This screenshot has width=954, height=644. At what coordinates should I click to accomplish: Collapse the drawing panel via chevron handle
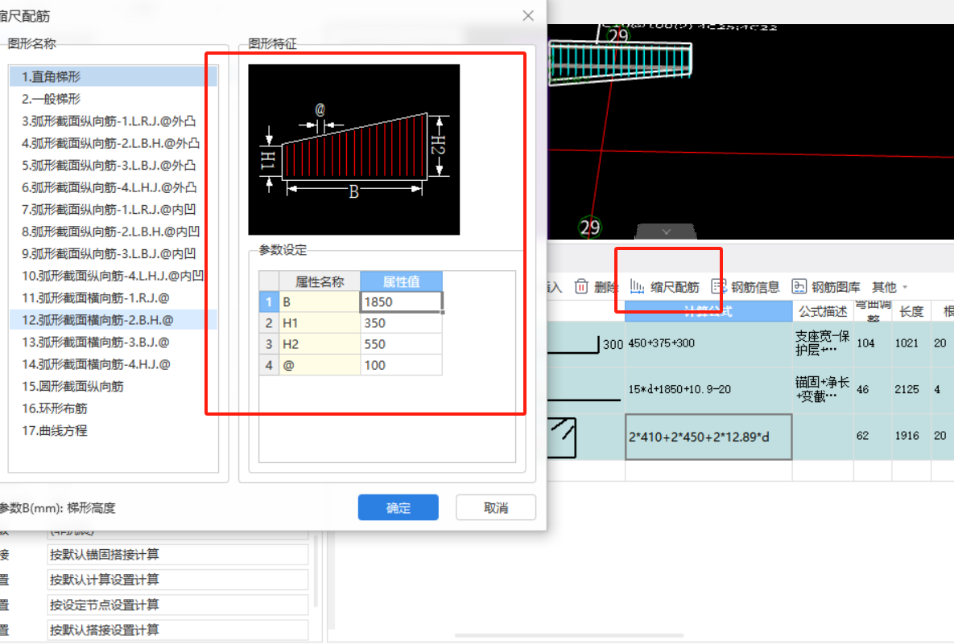667,232
